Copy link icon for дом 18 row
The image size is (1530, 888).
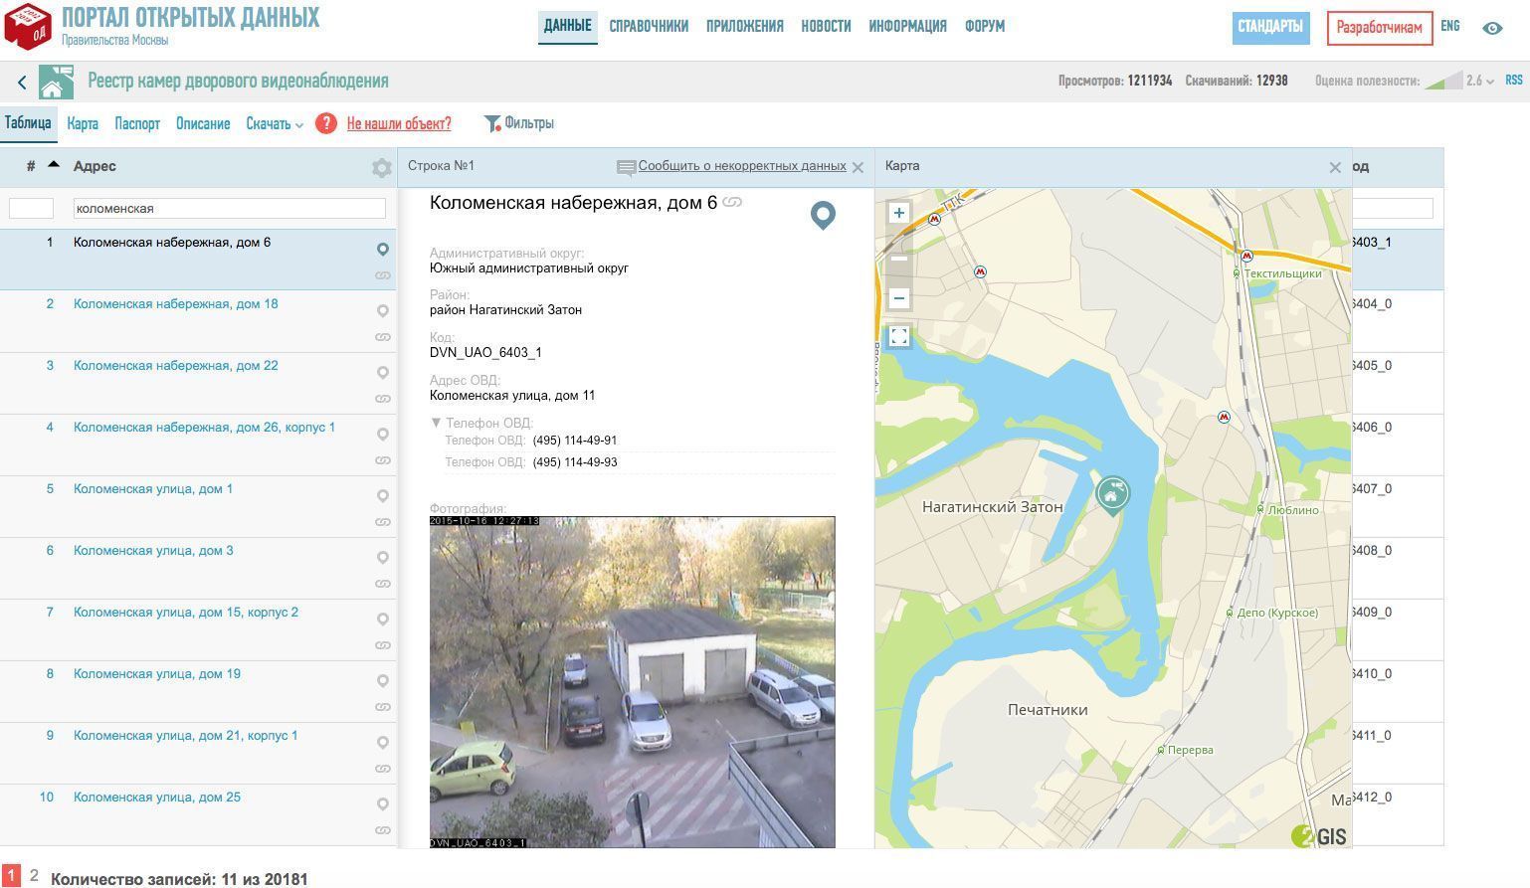click(383, 337)
